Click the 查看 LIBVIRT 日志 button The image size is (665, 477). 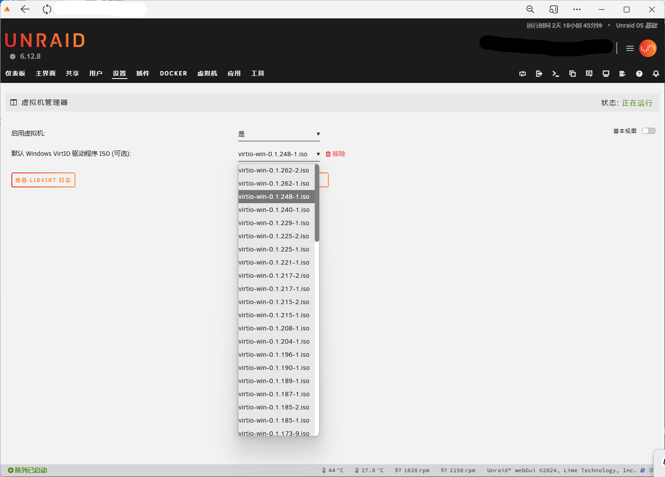43,180
